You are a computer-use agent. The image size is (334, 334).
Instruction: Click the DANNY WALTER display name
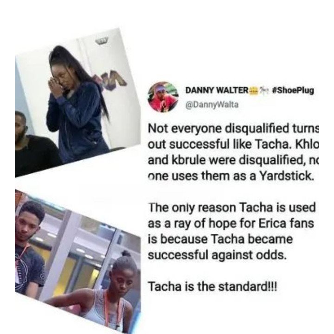(217, 90)
